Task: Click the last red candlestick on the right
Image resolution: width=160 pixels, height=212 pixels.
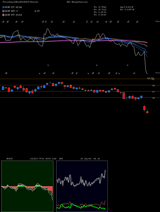Action: [x=147, y=112]
